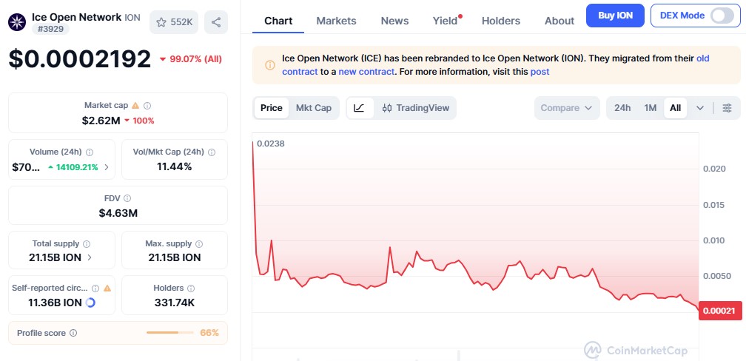Click the self-reported supply warning triangle
The width and height of the screenshot is (746, 361).
click(x=107, y=289)
